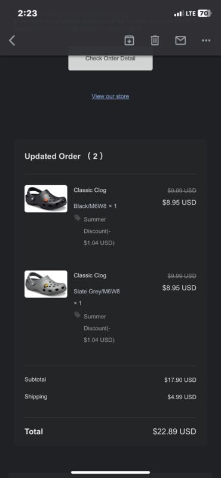Click the Check Order Detail button
The width and height of the screenshot is (221, 478).
[110, 59]
